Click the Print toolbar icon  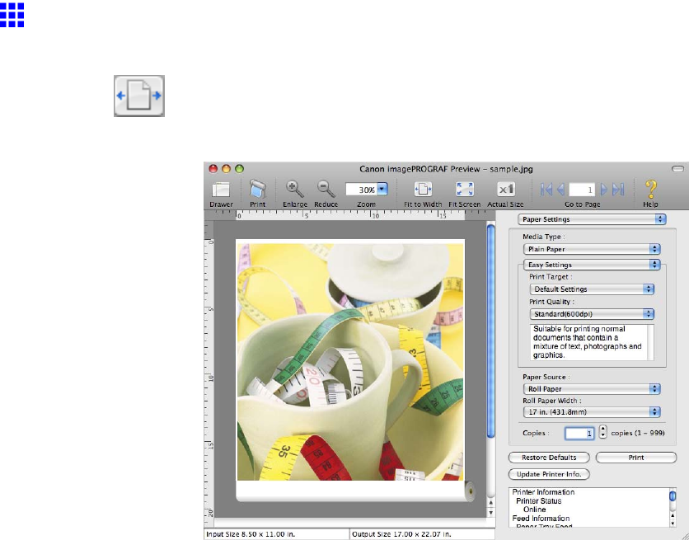pos(257,189)
